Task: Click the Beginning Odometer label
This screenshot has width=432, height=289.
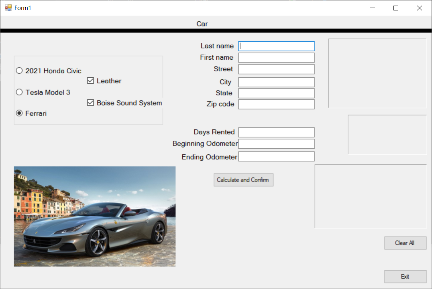Action: (x=205, y=143)
